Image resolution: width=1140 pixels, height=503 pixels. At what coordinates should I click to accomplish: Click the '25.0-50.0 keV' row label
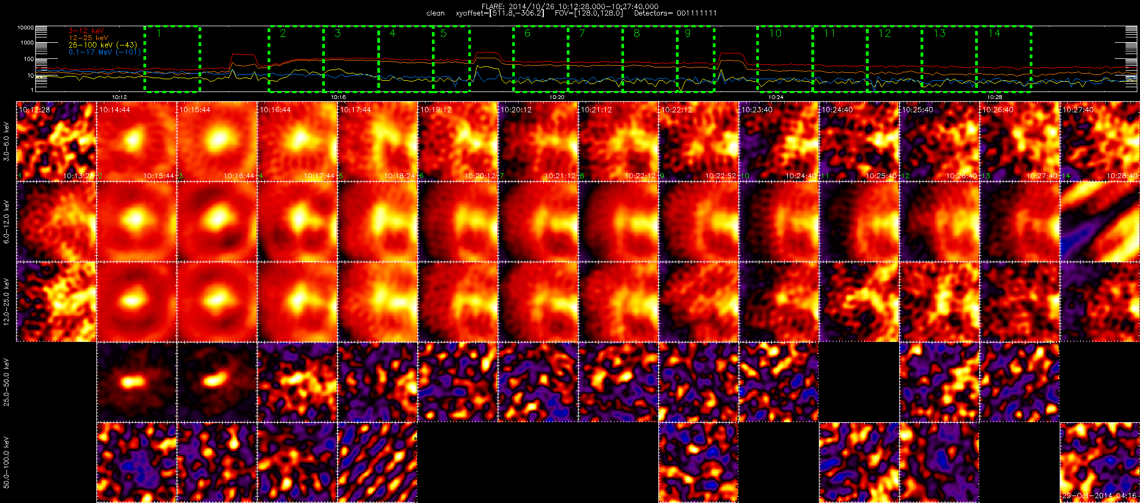point(6,382)
